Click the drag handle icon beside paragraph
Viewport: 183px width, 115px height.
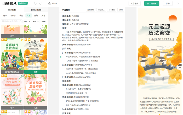[x=61, y=56]
